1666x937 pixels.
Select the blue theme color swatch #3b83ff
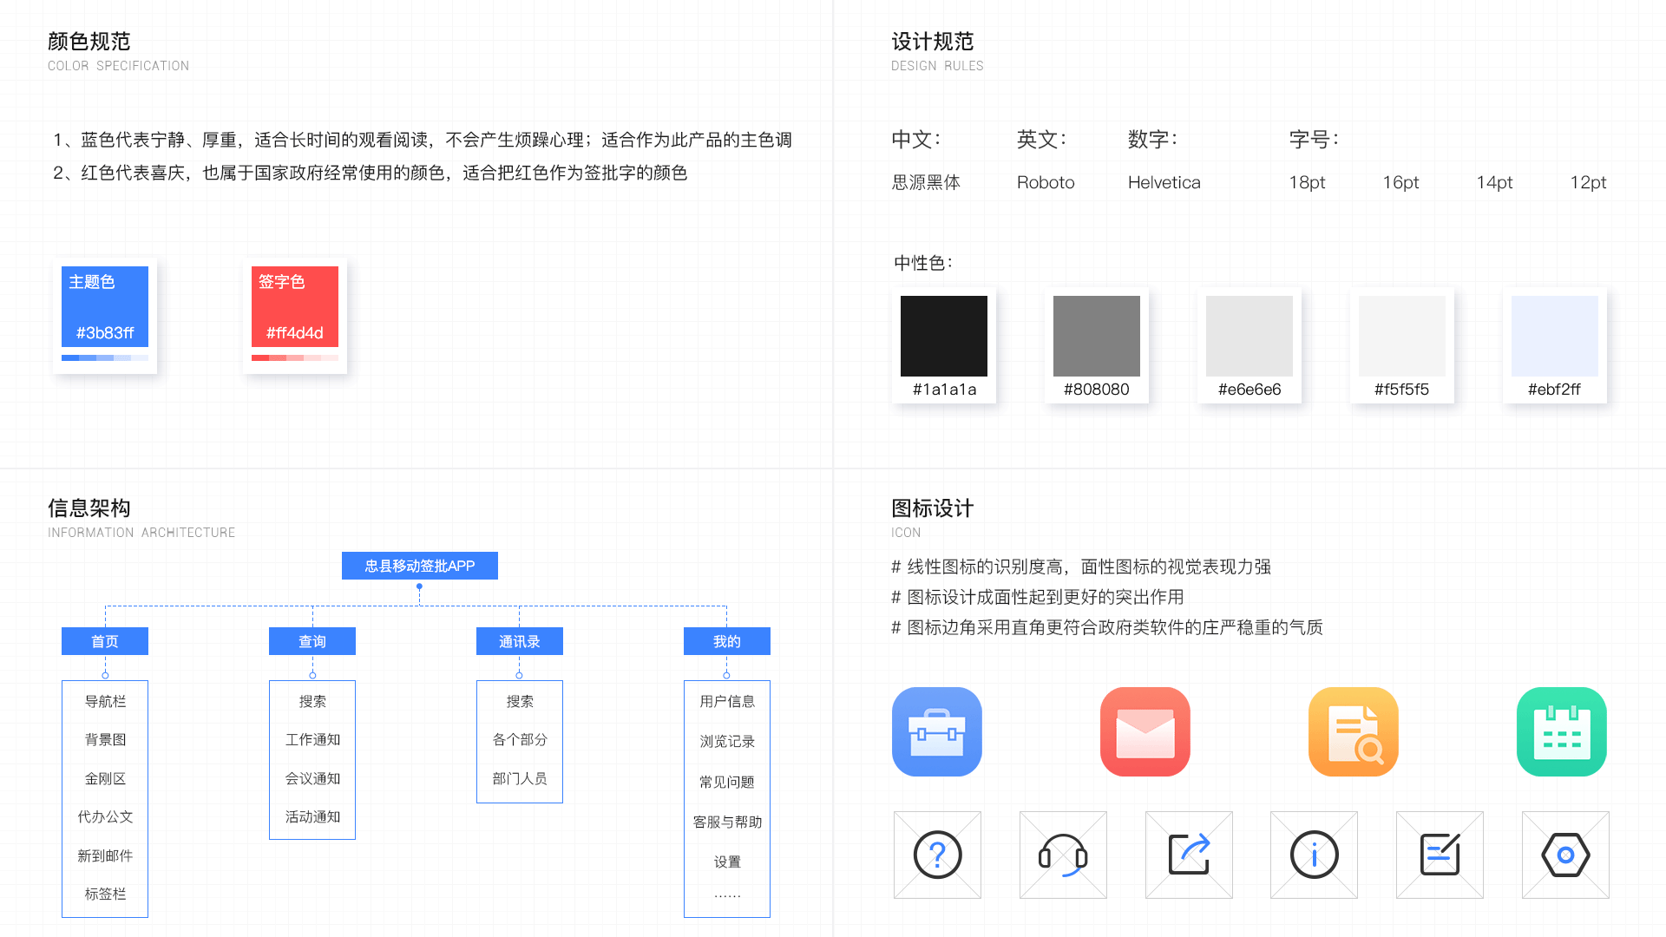105,307
